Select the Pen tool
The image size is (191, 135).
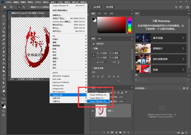(x=4, y=75)
